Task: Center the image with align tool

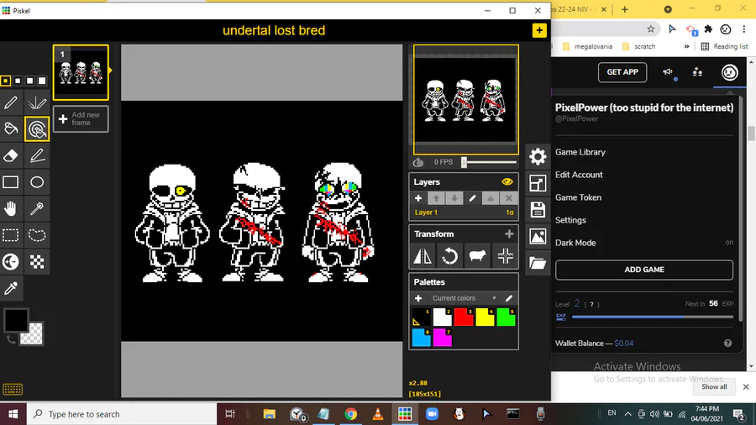Action: click(505, 256)
